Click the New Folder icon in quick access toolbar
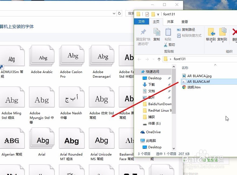This screenshot has height=175, width=237. (x=153, y=14)
